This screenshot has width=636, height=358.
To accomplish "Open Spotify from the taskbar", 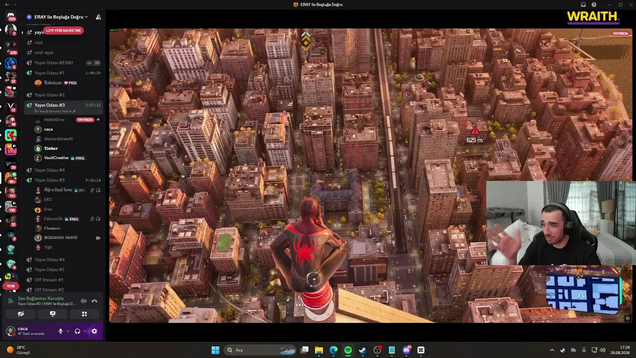I will click(x=348, y=350).
